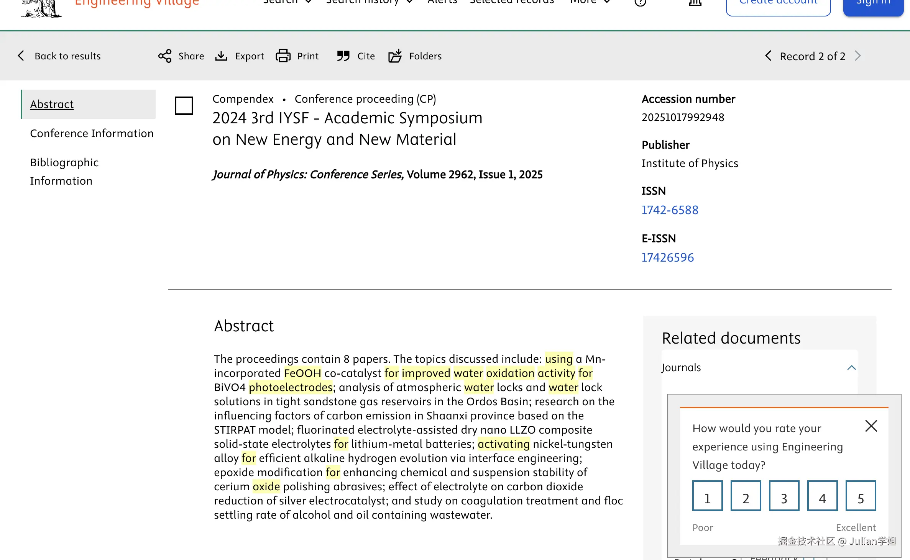Rate experience 5 Excellent
The width and height of the screenshot is (910, 560).
pyautogui.click(x=861, y=496)
